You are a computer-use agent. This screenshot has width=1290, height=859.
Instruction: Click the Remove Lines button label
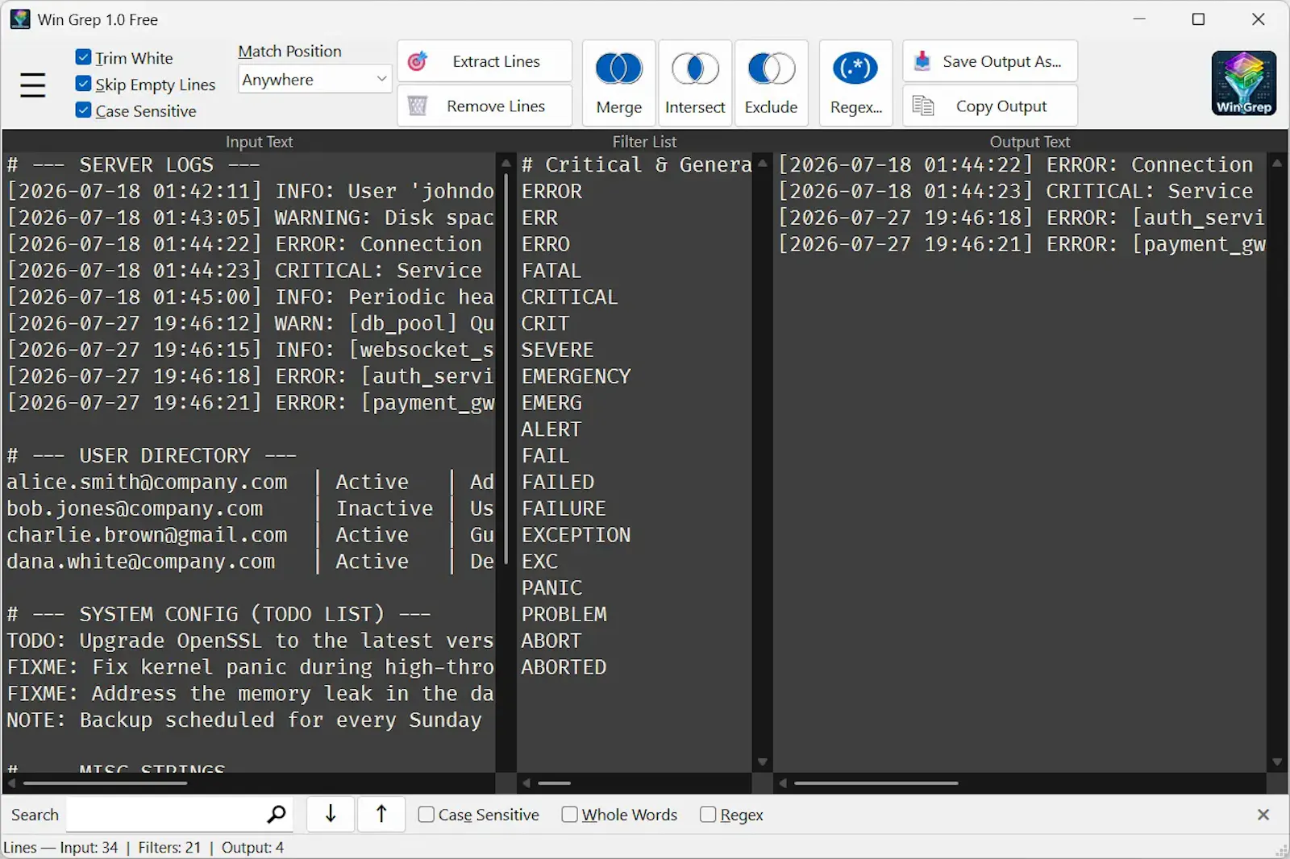[496, 106]
